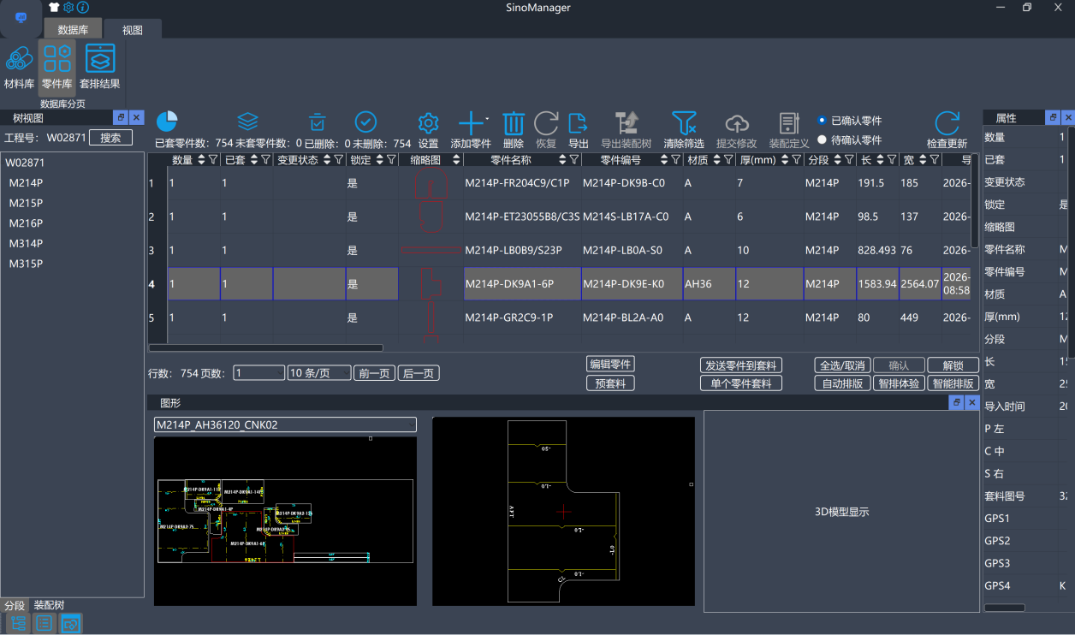
Task: Click the 自动排版 button
Action: pyautogui.click(x=842, y=383)
